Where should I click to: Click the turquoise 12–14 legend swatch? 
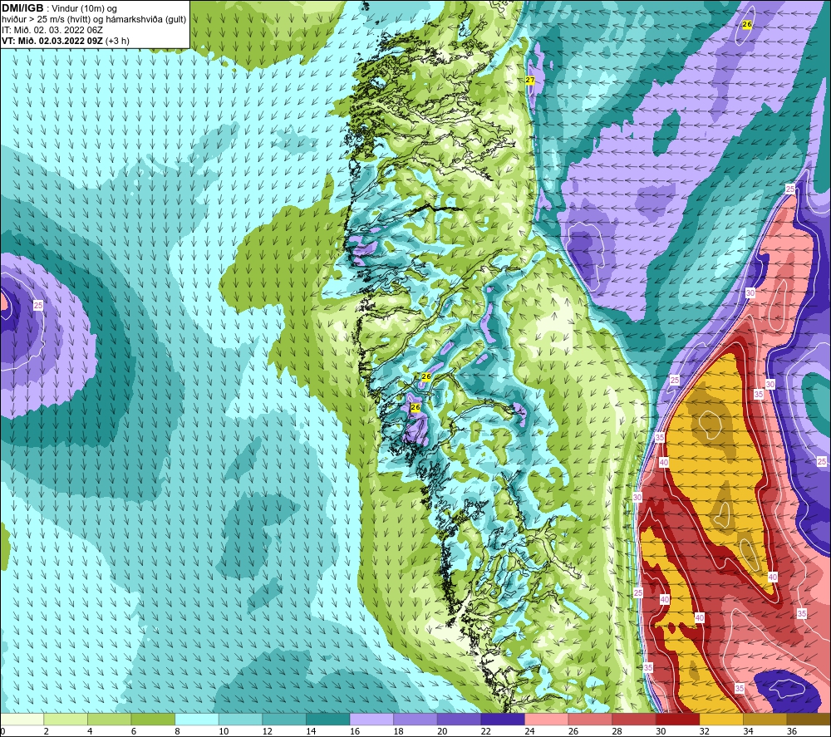coord(284,719)
